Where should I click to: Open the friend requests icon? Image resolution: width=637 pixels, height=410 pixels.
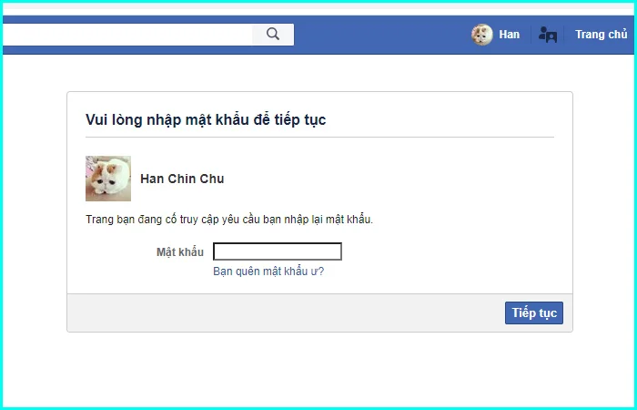click(x=548, y=35)
